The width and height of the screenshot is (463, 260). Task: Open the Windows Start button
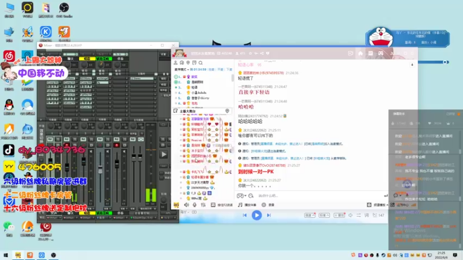click(x=5, y=255)
